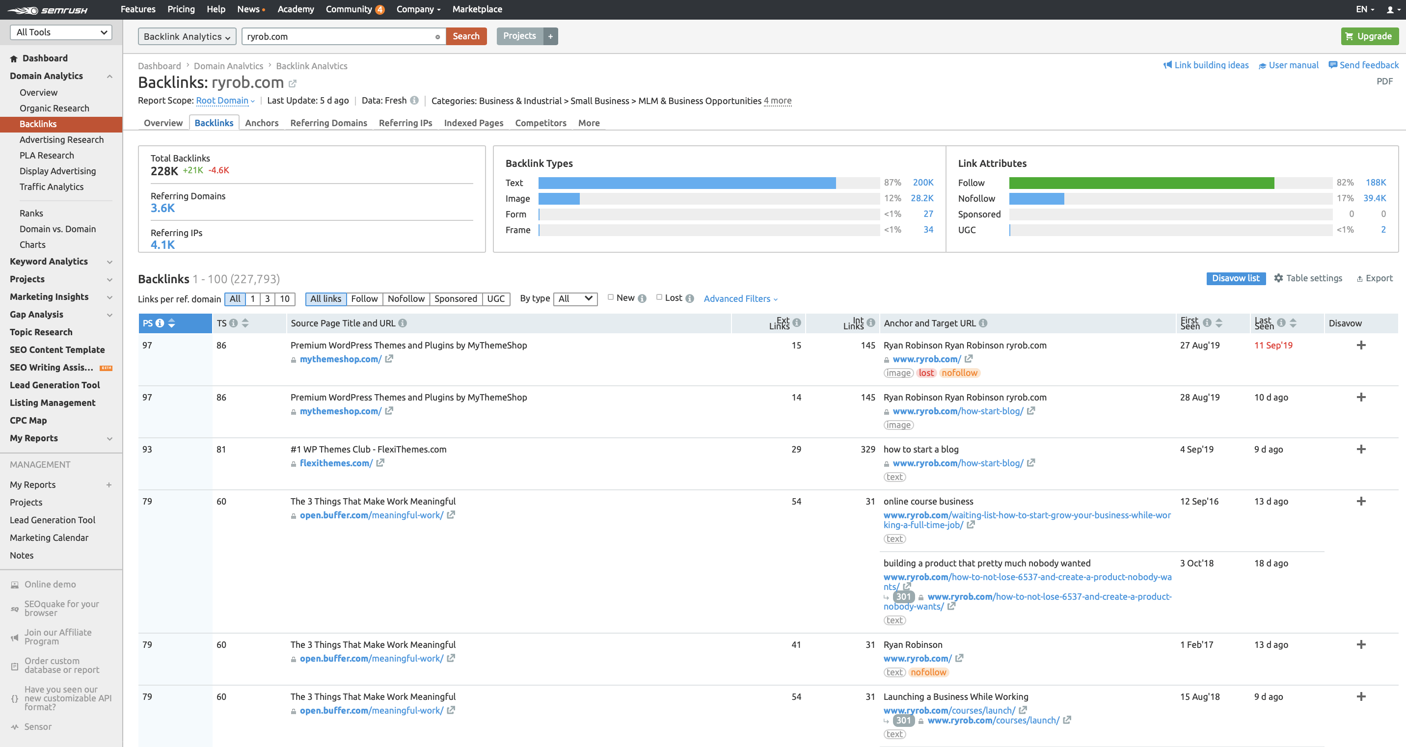Expand Advanced Filters

coord(741,298)
